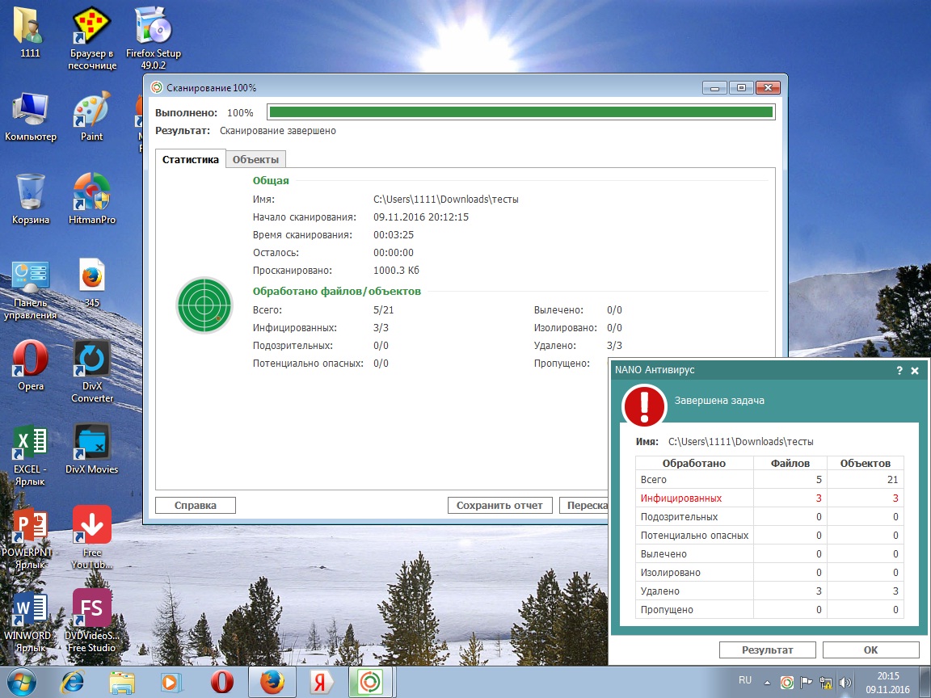Open the Opera desktop shortcut
The width and height of the screenshot is (931, 698).
coord(31,364)
